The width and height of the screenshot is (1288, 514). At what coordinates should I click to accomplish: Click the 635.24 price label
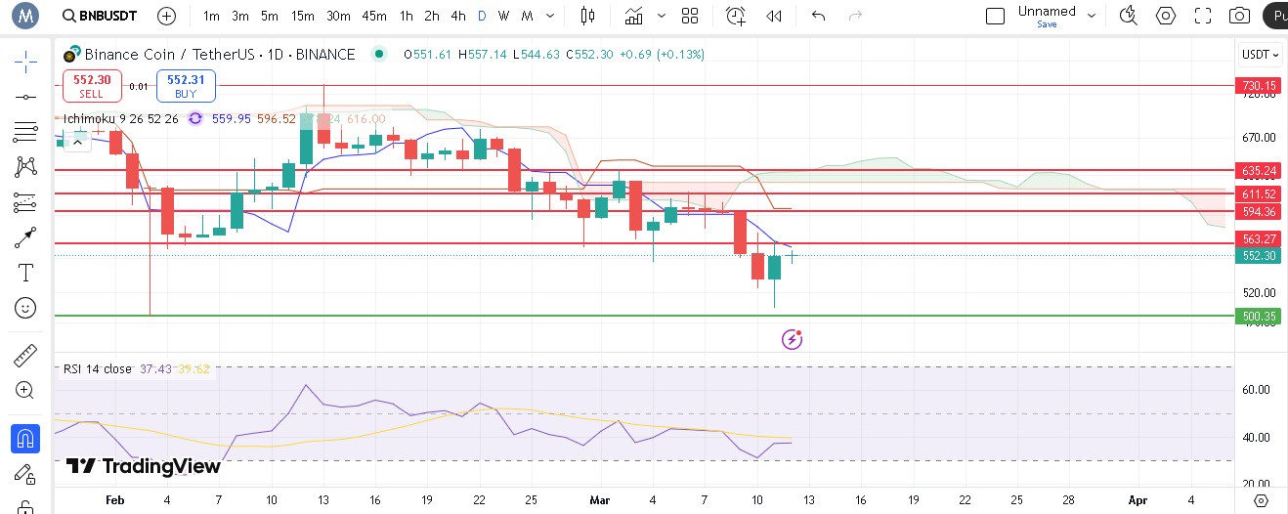pyautogui.click(x=1260, y=170)
